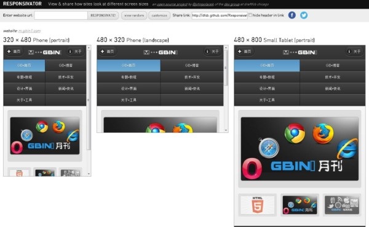The image size is (369, 227).
Task: Click the view random button
Action: tap(134, 15)
